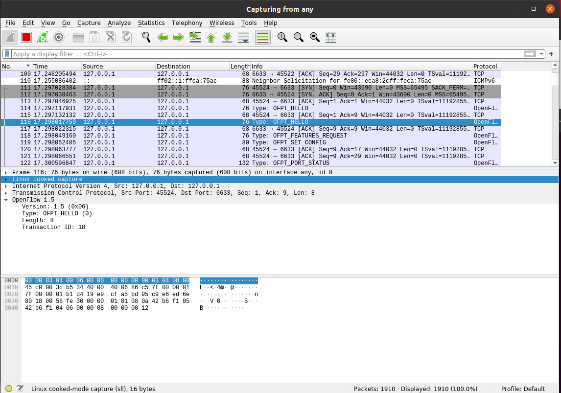
Task: Zoom in on packet text
Action: (282, 37)
